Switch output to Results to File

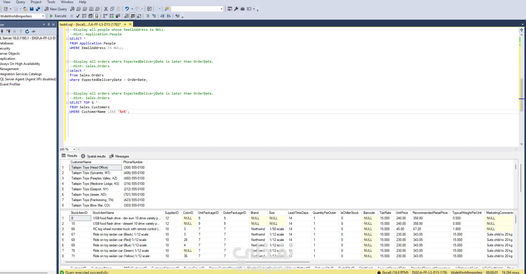[x=139, y=16]
